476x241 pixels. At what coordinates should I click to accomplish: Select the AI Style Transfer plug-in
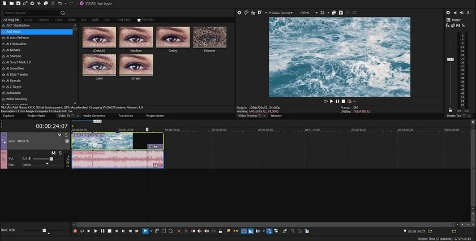click(x=17, y=74)
